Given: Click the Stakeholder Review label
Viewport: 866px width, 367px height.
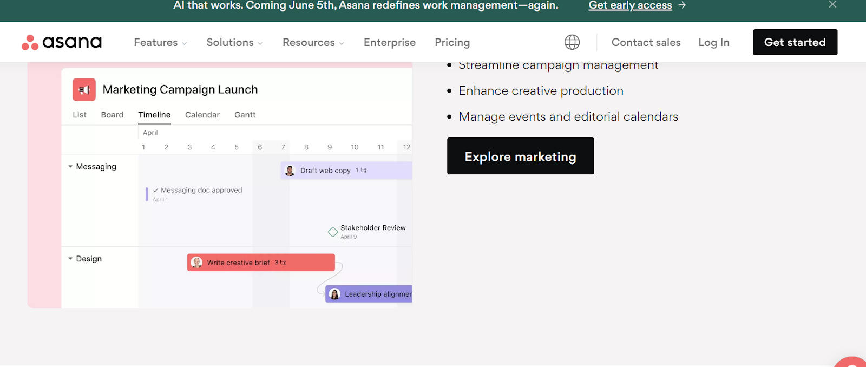Looking at the screenshot, I should [373, 228].
